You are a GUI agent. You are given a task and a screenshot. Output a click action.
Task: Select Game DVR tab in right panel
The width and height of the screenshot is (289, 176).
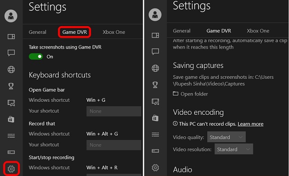219,31
